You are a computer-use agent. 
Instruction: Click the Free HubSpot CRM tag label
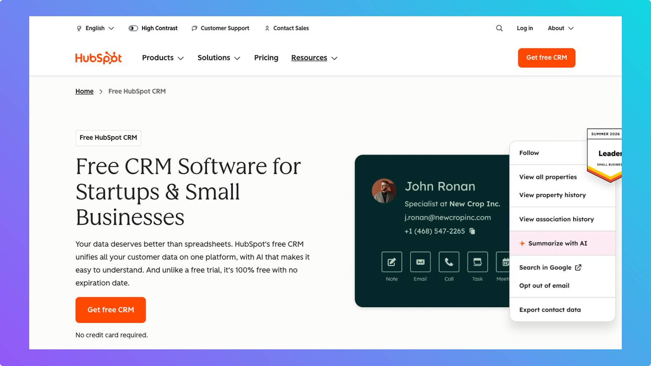[108, 138]
